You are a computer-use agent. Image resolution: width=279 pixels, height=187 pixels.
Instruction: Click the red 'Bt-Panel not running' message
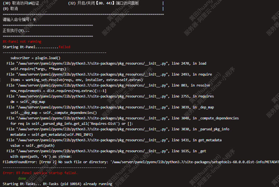(22, 42)
